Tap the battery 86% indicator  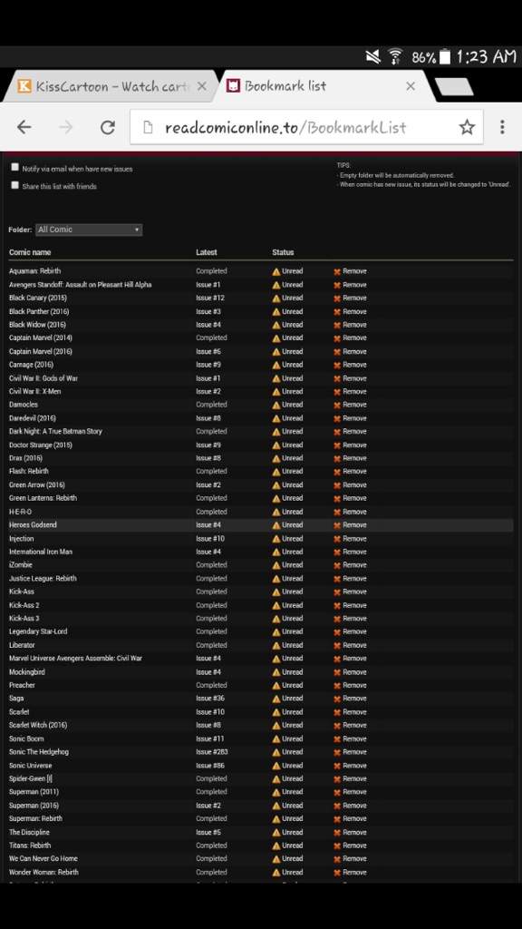click(x=431, y=57)
